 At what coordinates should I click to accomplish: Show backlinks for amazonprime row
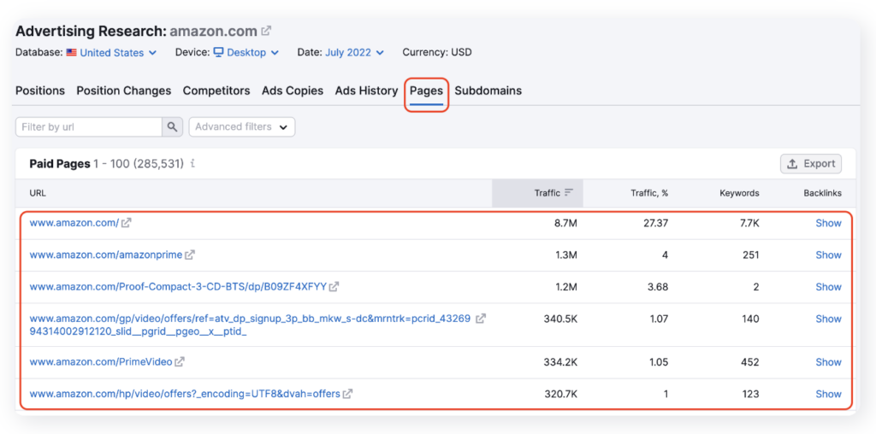(828, 255)
